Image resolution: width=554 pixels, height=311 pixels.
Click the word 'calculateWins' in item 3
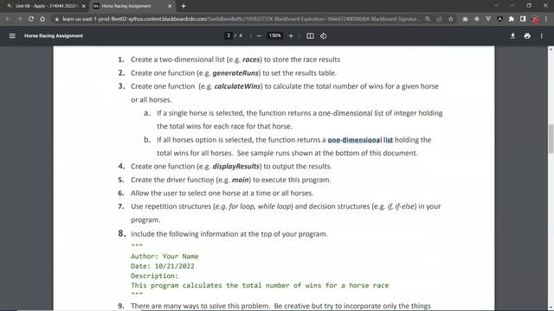[237, 86]
